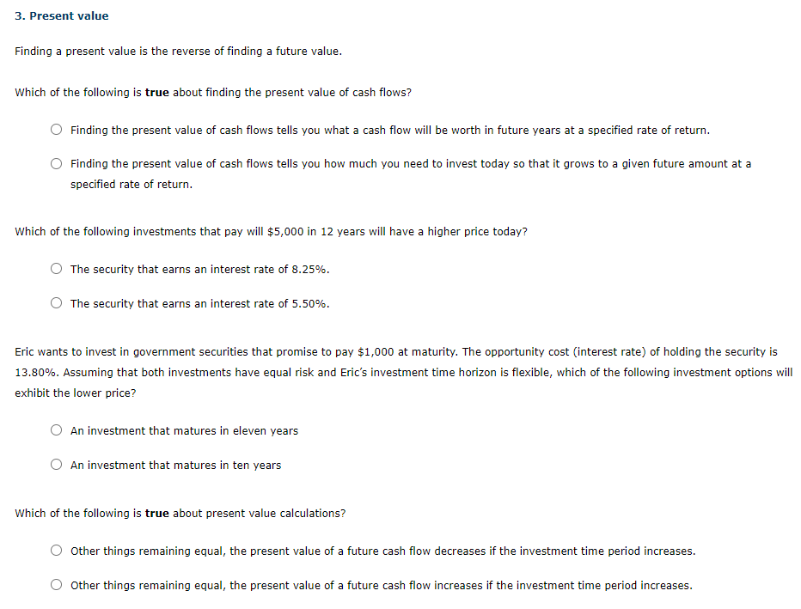Click the radio circle for the ten-year investment
Screen dimensions: 801x609
[56, 464]
